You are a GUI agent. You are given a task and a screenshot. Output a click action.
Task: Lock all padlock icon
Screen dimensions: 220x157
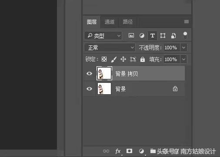(143, 59)
